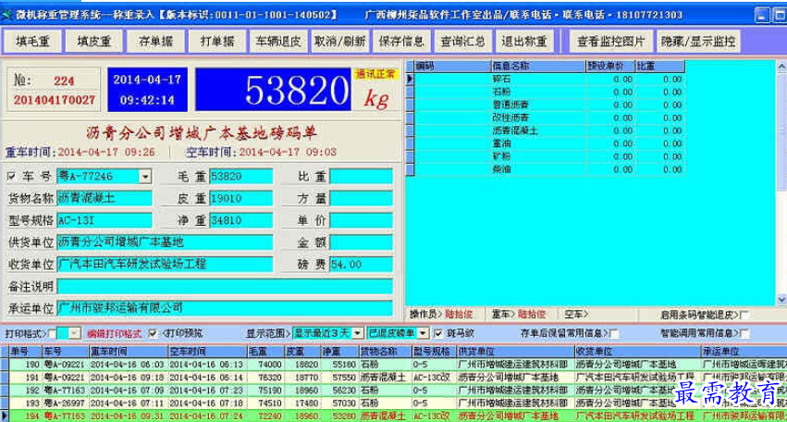The width and height of the screenshot is (787, 422).
Task: Click the goods list scrollbar down arrow
Action: (781, 300)
